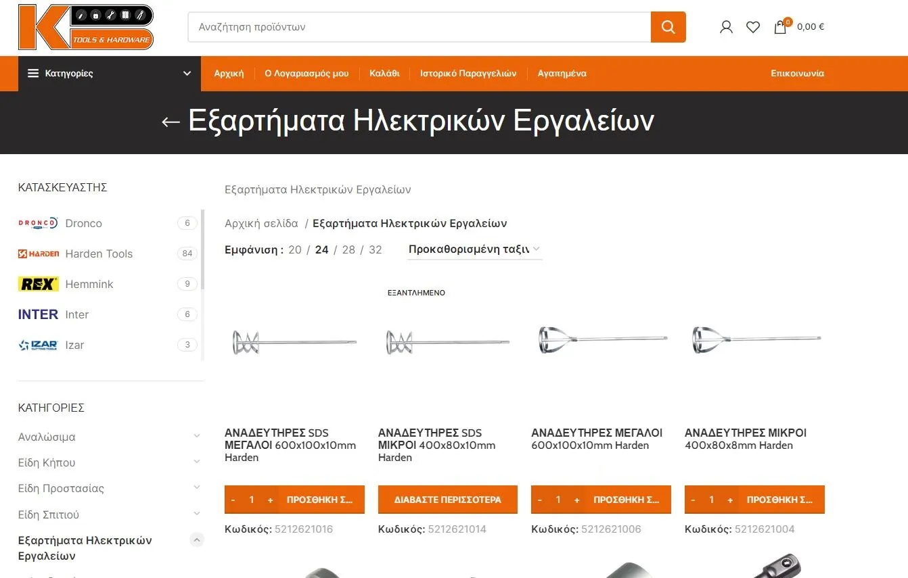
Task: Show 32 products per page
Action: point(376,249)
